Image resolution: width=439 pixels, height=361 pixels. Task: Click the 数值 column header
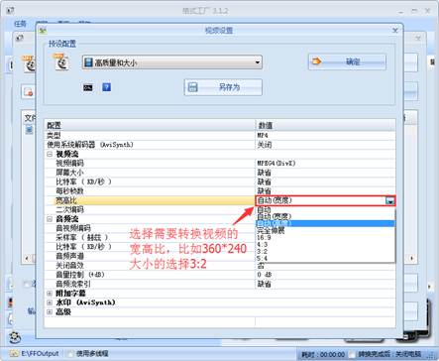(x=325, y=125)
